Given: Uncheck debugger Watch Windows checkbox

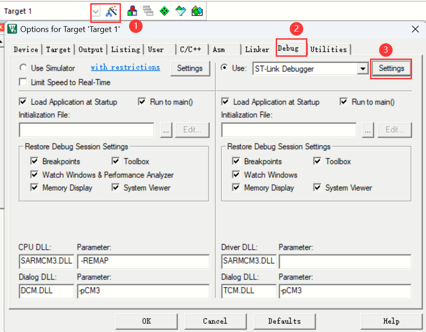Looking at the screenshot, I should click(236, 174).
